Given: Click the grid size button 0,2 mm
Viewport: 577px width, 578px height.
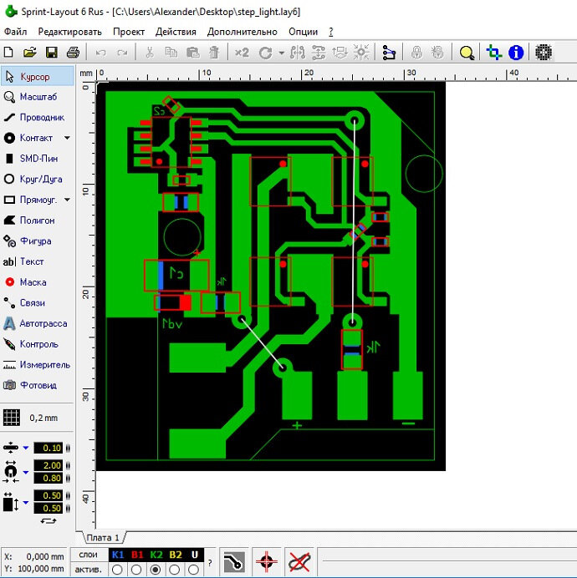Looking at the screenshot, I should (37, 418).
